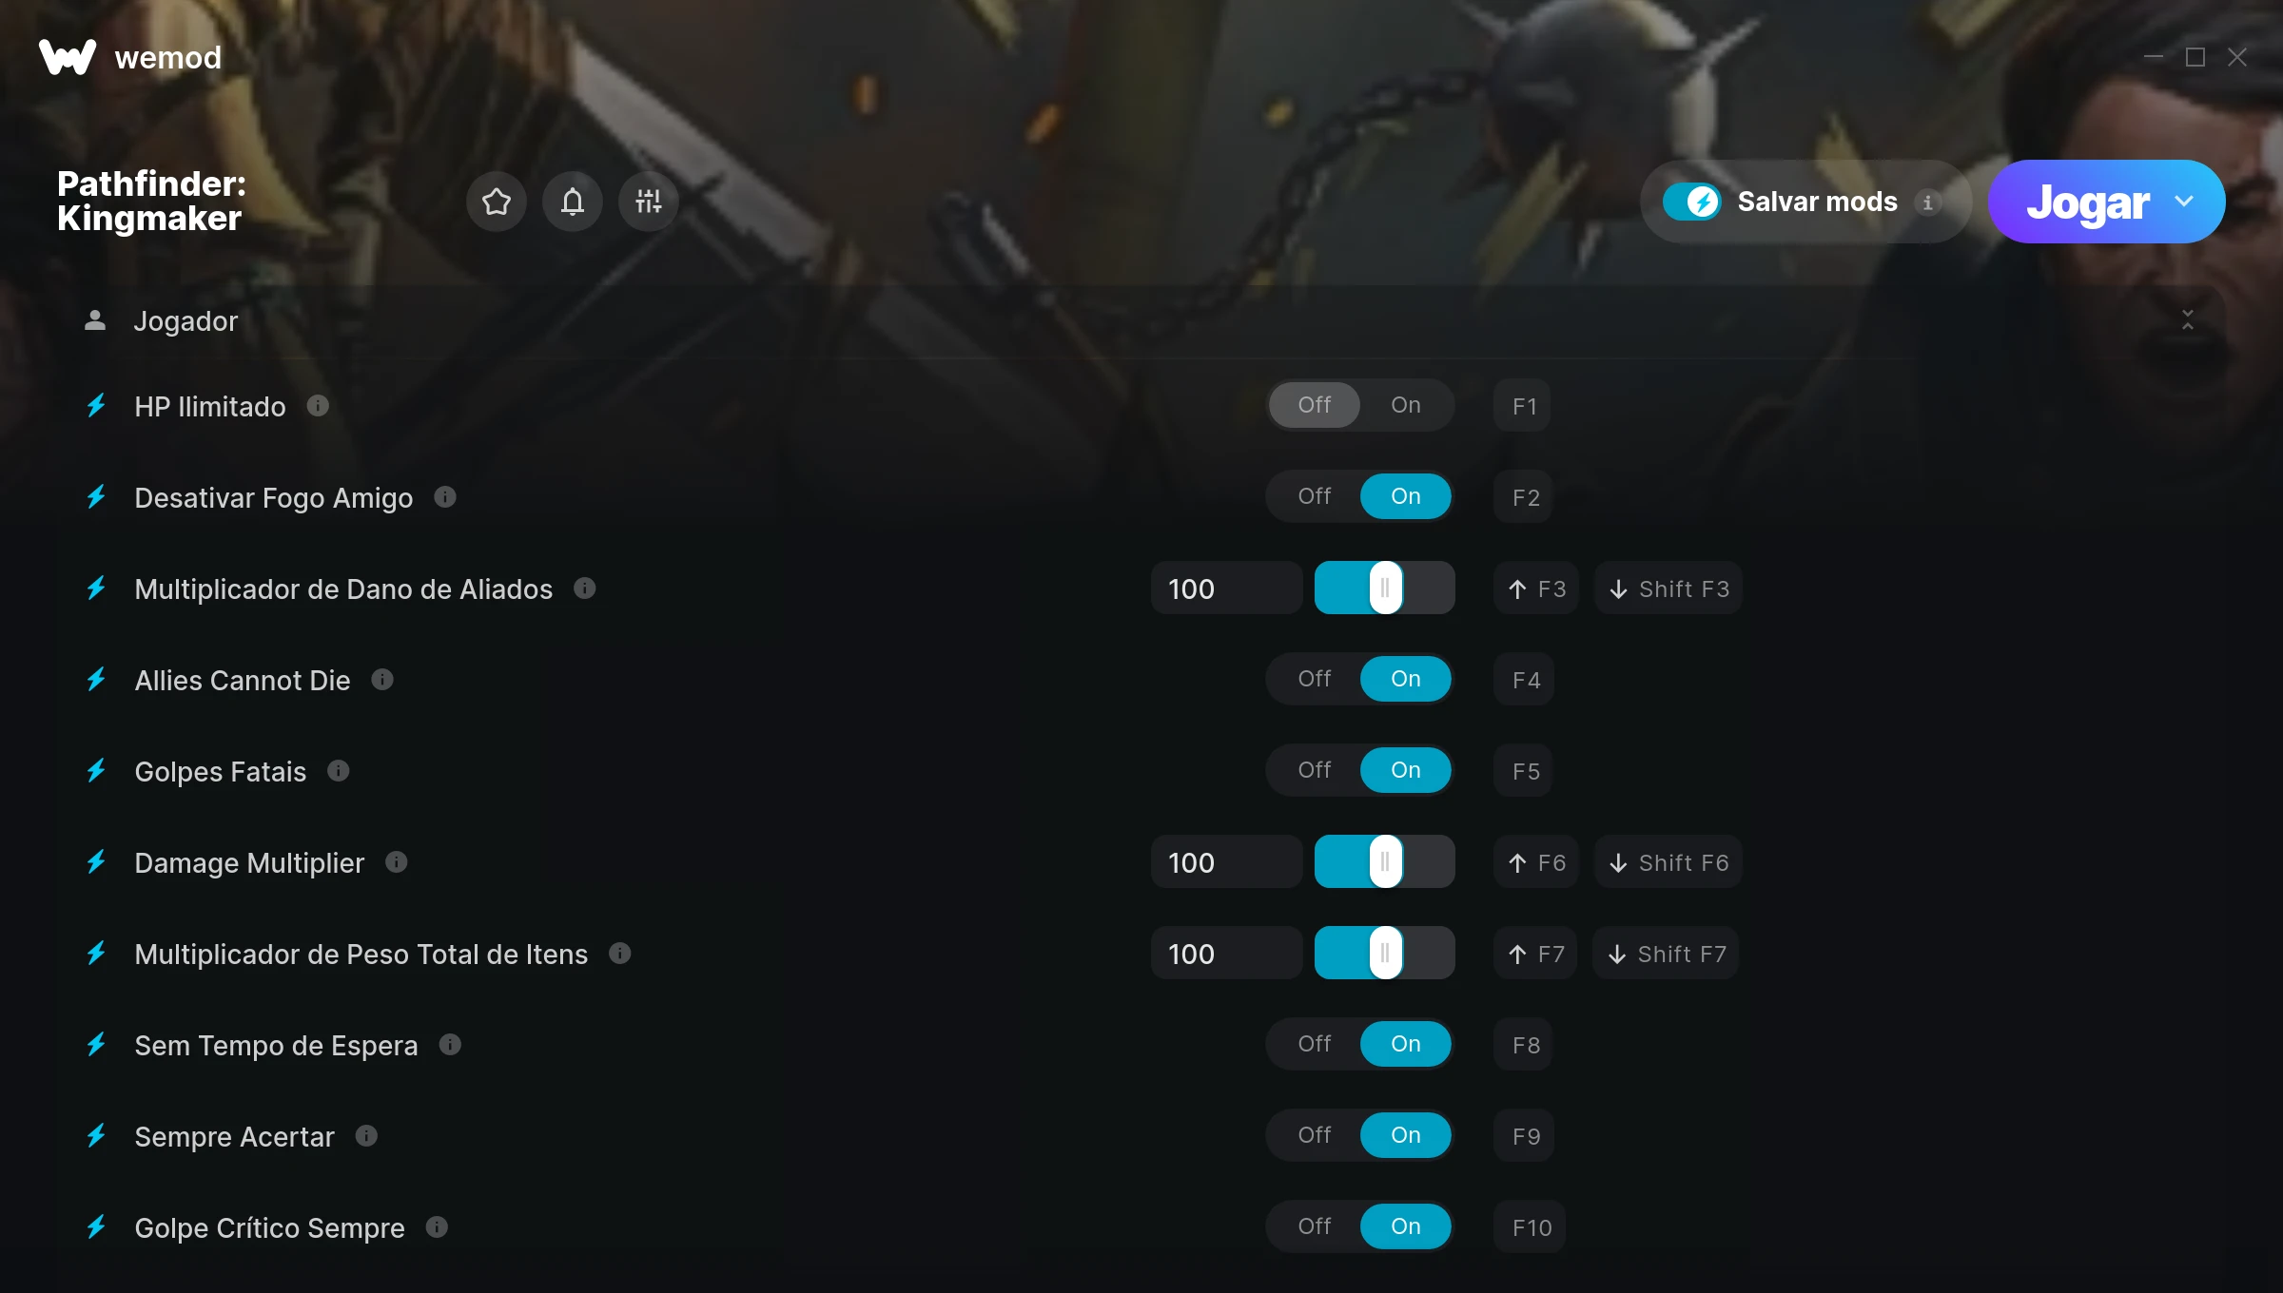
Task: Change the F1 hotkey for HP Ilimitado
Action: pyautogui.click(x=1523, y=406)
